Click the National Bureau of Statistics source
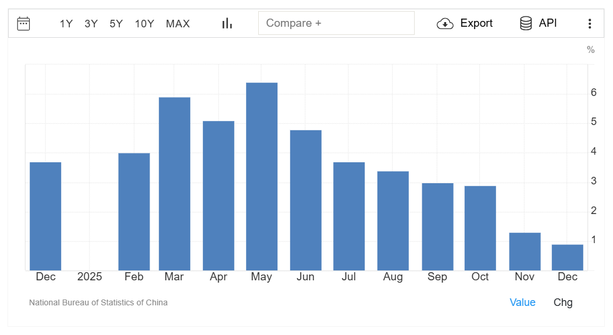The height and width of the screenshot is (335, 613). tap(98, 302)
